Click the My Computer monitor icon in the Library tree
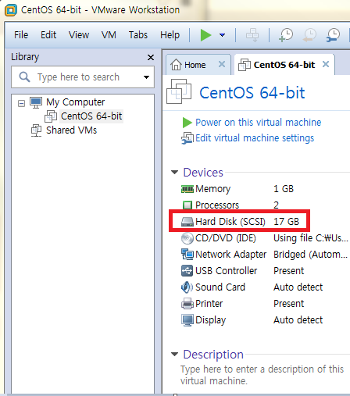The width and height of the screenshot is (350, 396). click(36, 102)
